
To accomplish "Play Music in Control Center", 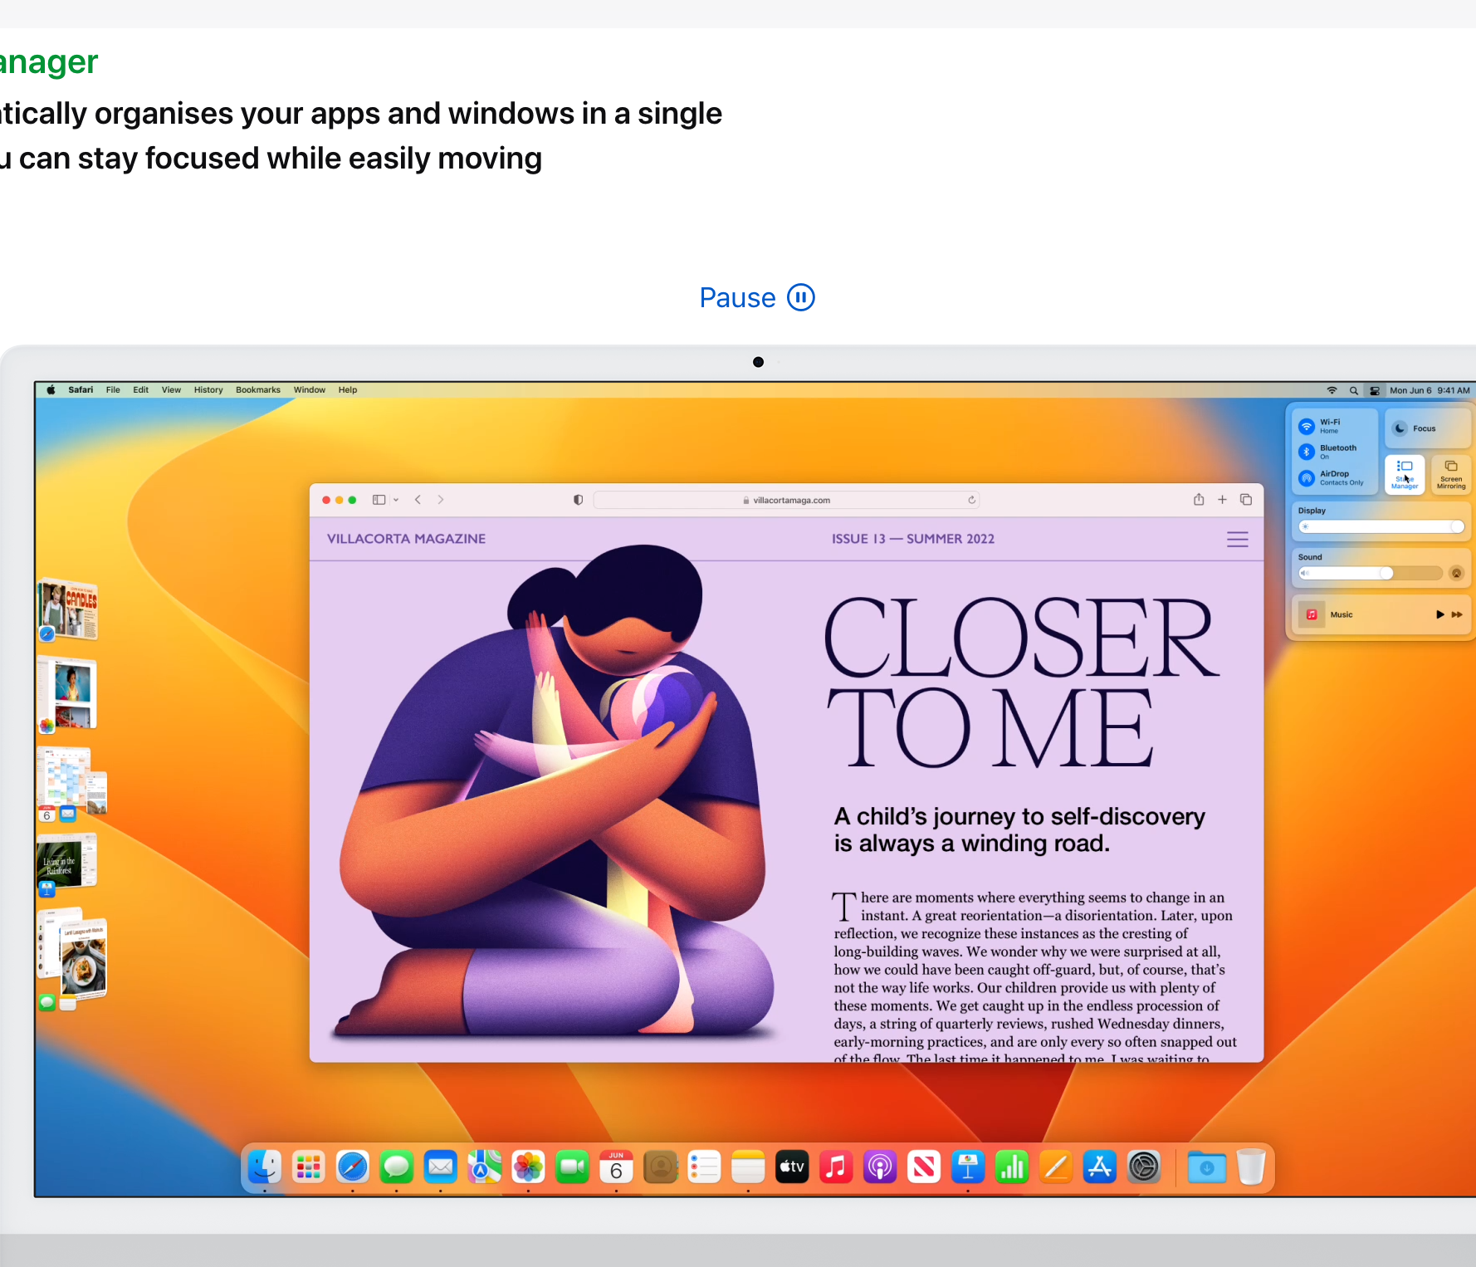I will [1440, 614].
